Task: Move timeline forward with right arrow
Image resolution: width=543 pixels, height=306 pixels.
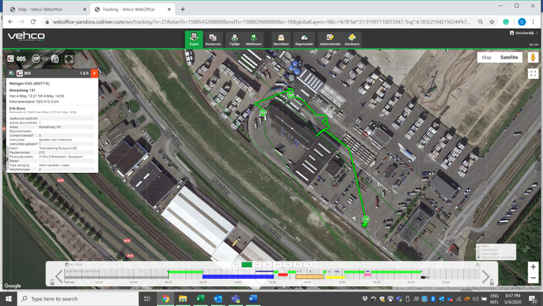Action: (x=486, y=276)
